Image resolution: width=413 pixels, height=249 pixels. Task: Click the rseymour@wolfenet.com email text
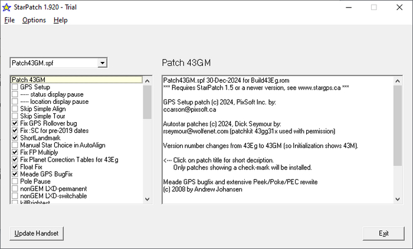(x=196, y=131)
